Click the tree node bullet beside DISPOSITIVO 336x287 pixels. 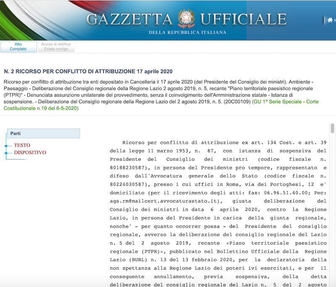point(6,153)
